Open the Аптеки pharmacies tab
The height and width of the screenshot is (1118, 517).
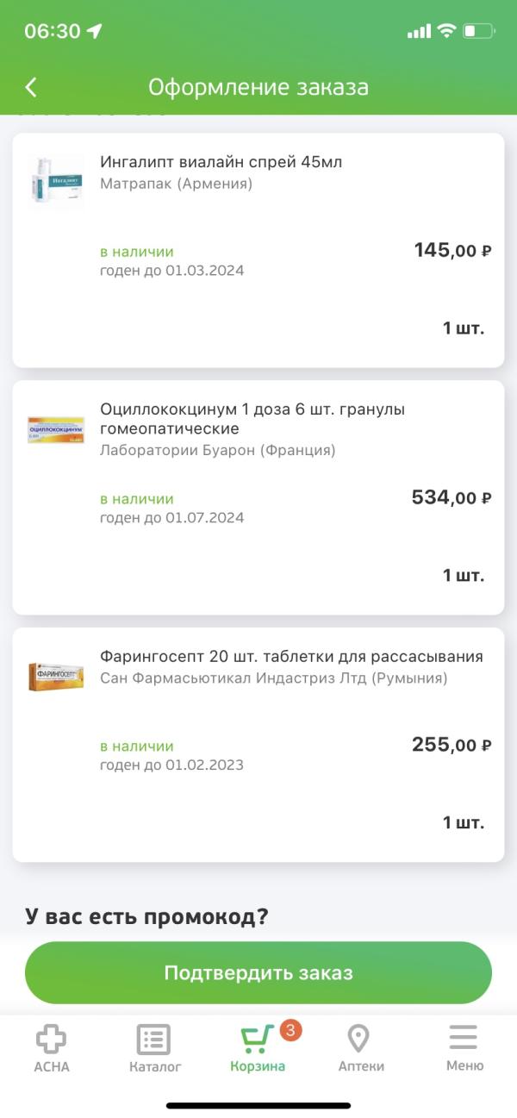point(361,1048)
